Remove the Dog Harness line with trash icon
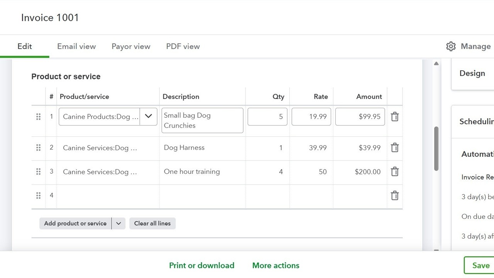The height and width of the screenshot is (278, 494). coord(394,147)
